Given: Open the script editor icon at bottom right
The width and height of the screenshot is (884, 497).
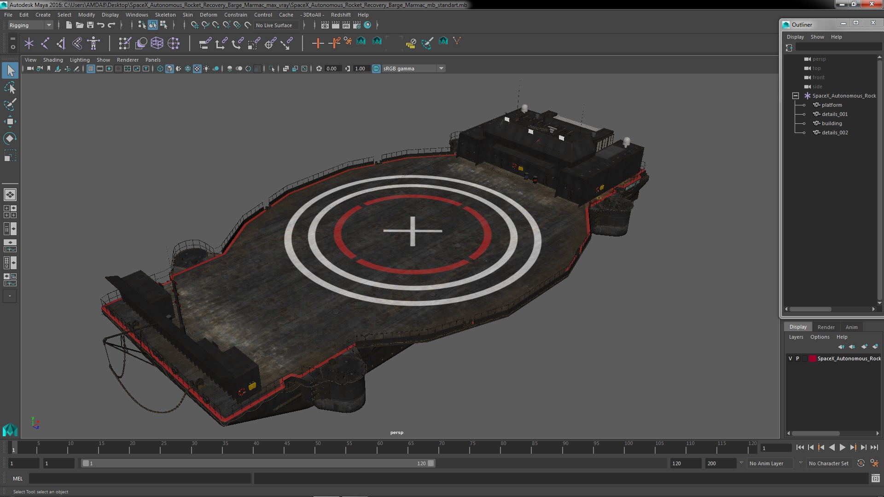Looking at the screenshot, I should (875, 479).
